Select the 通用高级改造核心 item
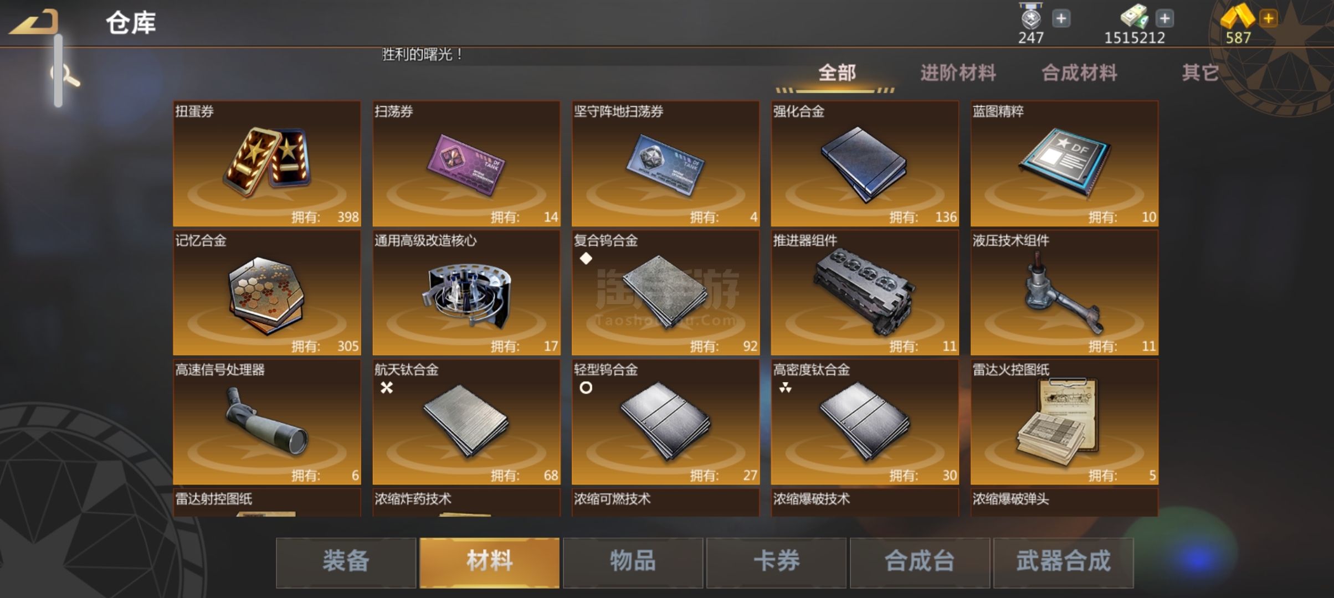 point(466,292)
